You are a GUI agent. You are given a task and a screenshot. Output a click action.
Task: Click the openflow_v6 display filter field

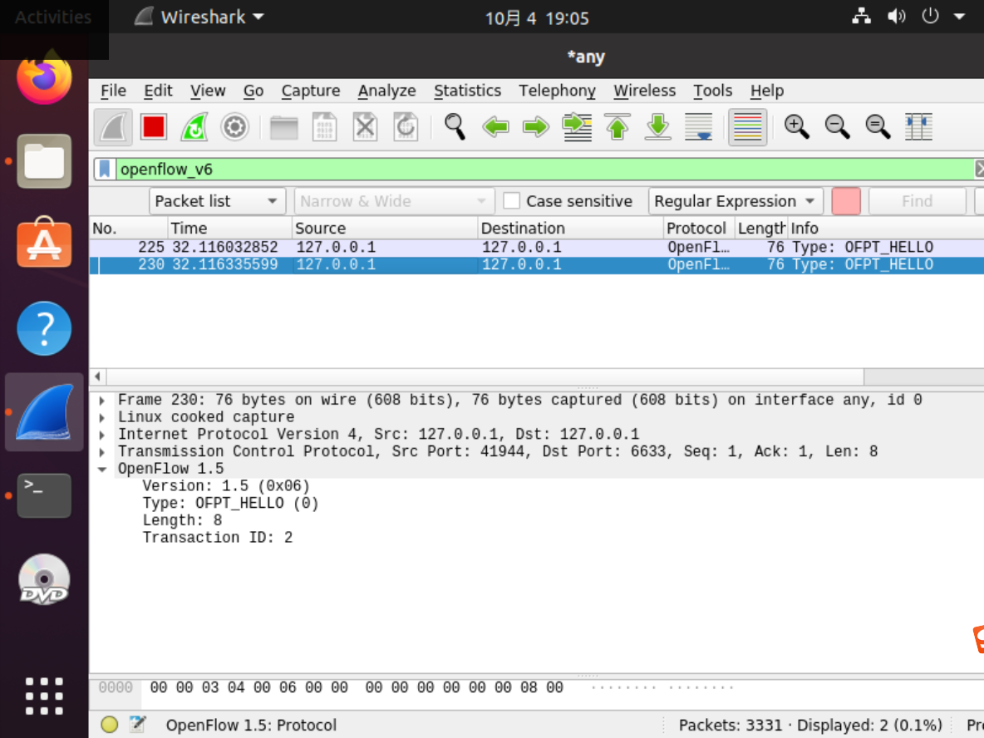pos(544,170)
